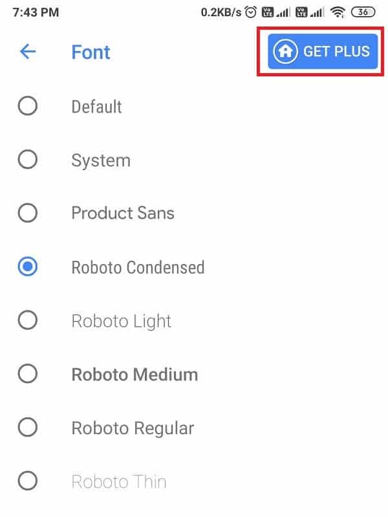388x517 pixels.
Task: Tap the Product Sans label text
Action: click(123, 213)
